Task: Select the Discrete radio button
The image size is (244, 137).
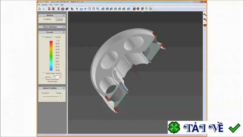Action: click(54, 37)
